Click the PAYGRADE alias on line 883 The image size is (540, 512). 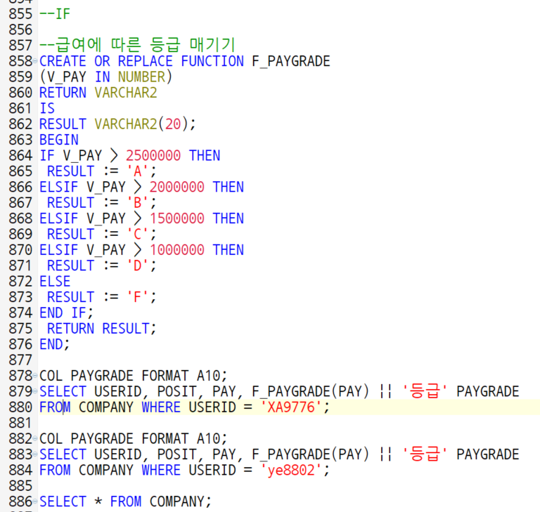[488, 455]
